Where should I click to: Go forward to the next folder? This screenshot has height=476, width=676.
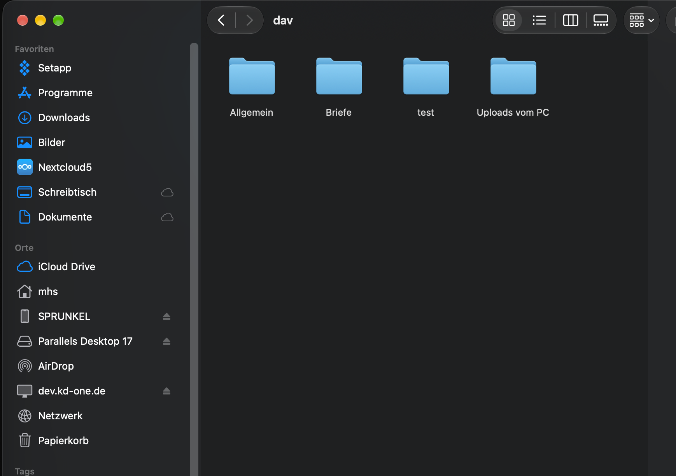[250, 20]
